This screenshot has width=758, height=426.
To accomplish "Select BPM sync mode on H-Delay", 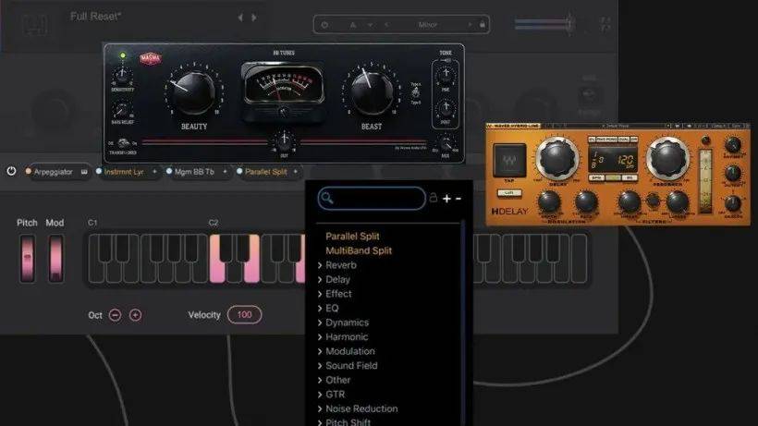I will (x=596, y=178).
